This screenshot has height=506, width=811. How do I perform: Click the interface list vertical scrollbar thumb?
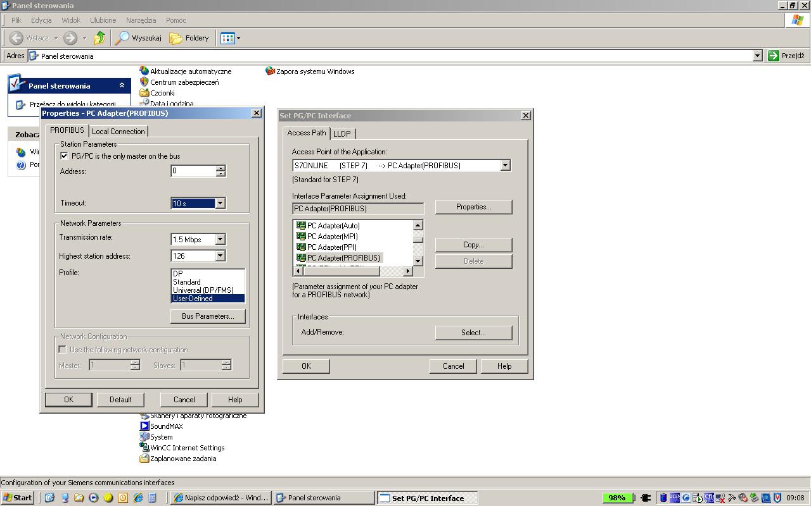tap(418, 240)
